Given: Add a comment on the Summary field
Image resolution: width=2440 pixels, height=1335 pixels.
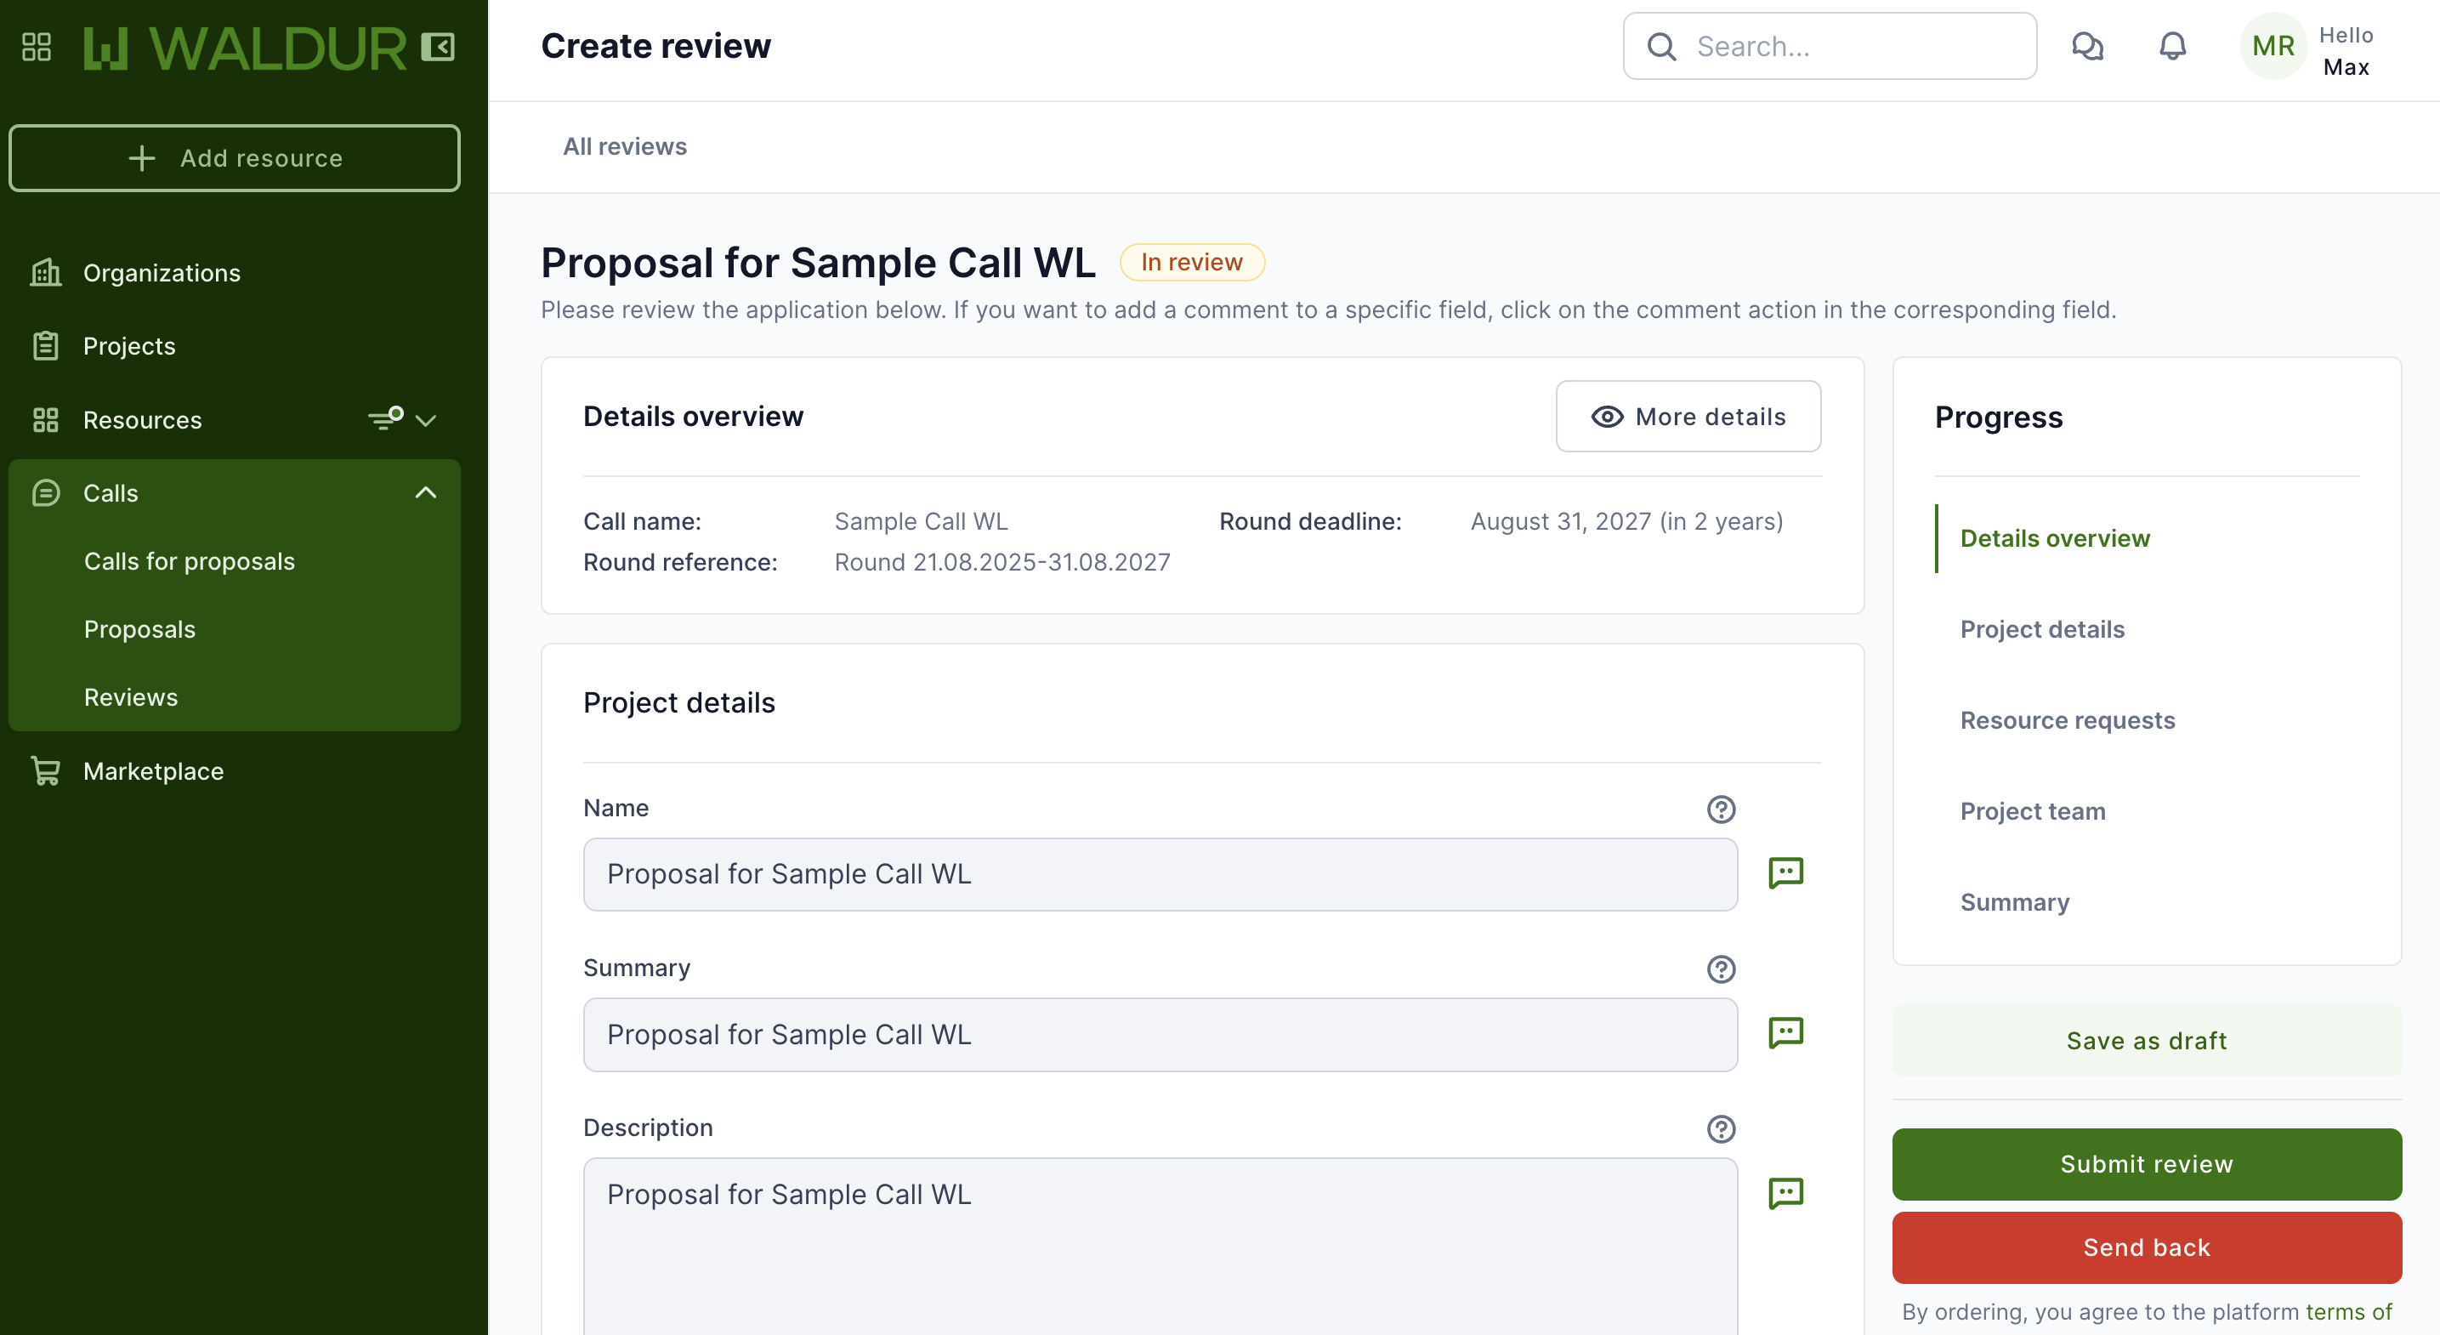Looking at the screenshot, I should [x=1785, y=1033].
